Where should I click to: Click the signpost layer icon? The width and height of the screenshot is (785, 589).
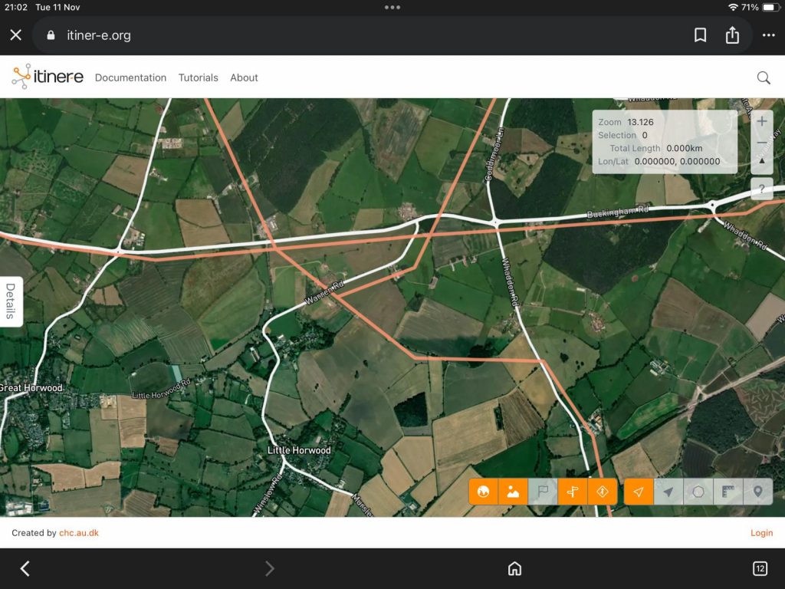pos(573,492)
